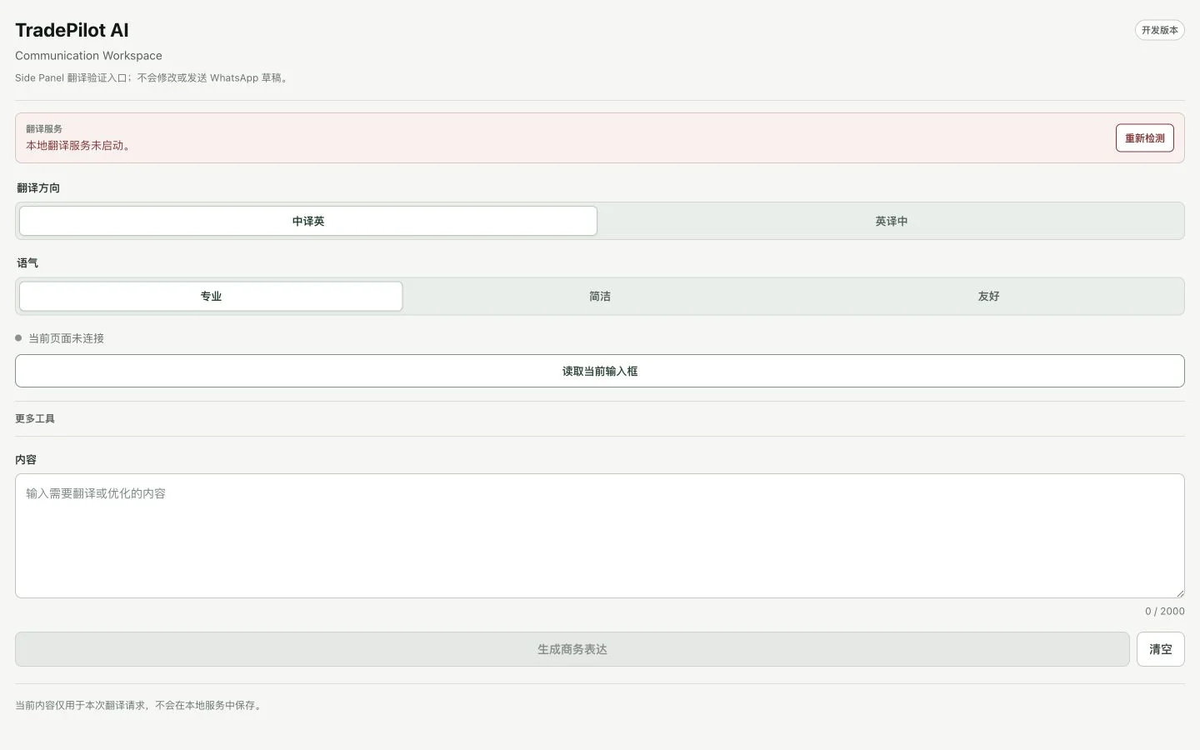Click the TradePilot AI title
The height and width of the screenshot is (750, 1200).
pos(72,30)
